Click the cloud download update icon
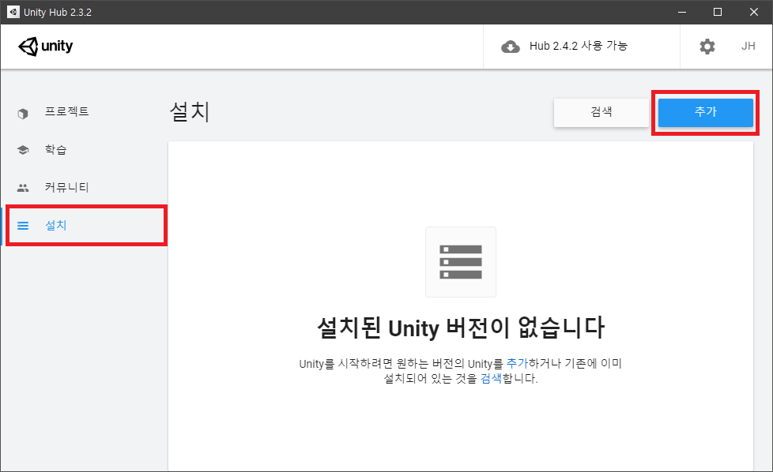773x472 pixels. point(511,47)
